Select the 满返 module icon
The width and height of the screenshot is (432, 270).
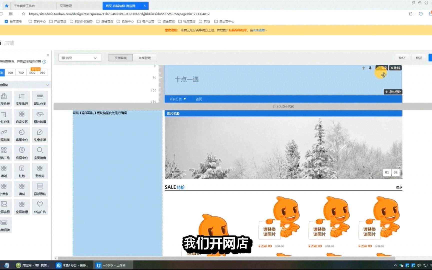[x=4, y=170]
